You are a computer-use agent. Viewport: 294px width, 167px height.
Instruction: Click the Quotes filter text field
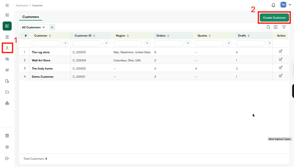click(x=209, y=43)
